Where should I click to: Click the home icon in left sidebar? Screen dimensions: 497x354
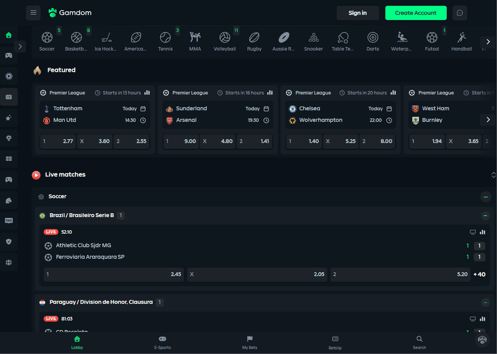9,35
